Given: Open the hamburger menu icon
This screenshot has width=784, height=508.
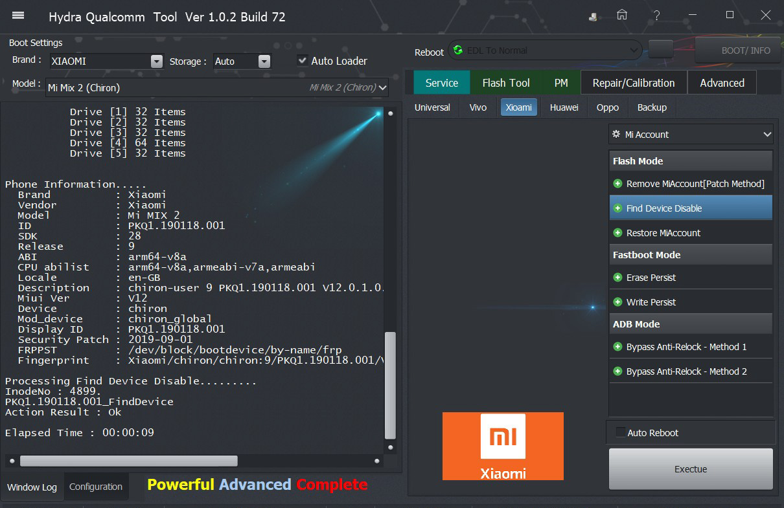Looking at the screenshot, I should click(x=18, y=16).
